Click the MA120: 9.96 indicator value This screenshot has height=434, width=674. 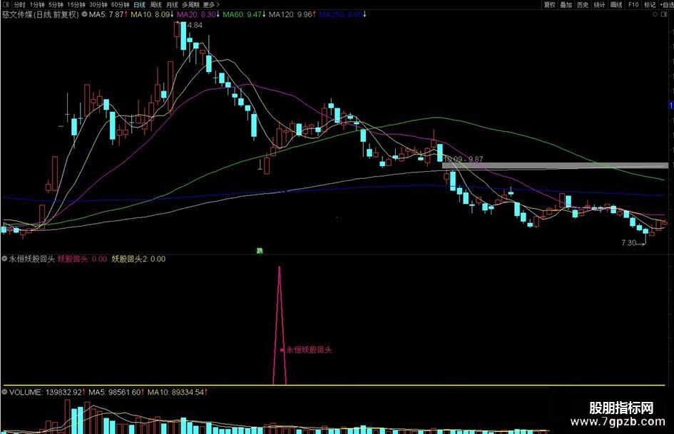click(x=292, y=14)
